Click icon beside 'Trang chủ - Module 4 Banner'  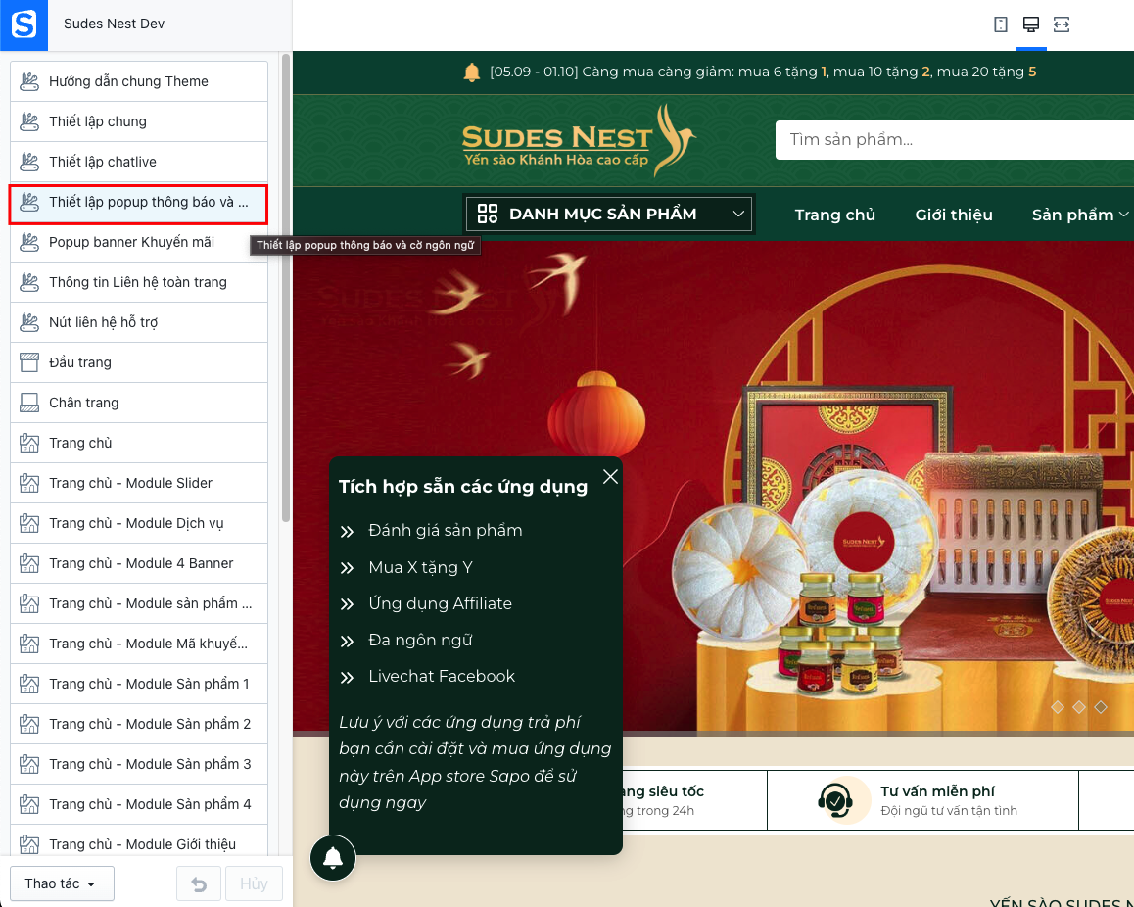[29, 563]
